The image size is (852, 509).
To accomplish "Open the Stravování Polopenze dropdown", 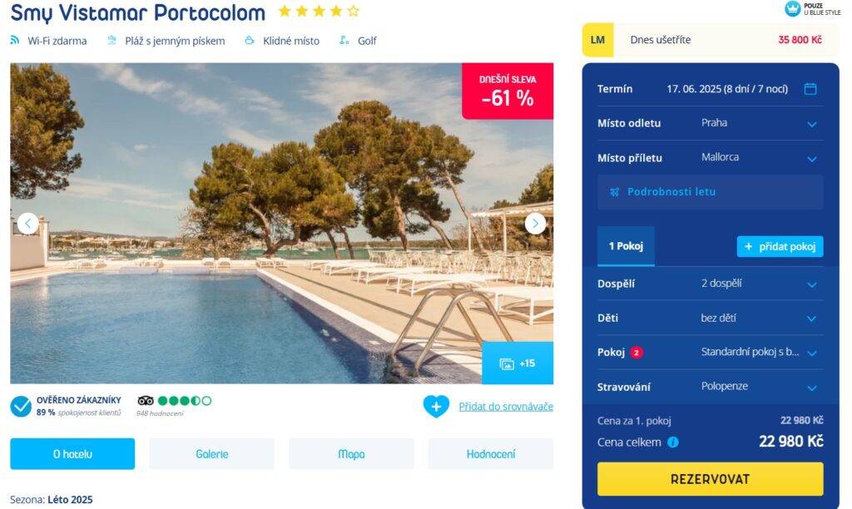I will 710,387.
